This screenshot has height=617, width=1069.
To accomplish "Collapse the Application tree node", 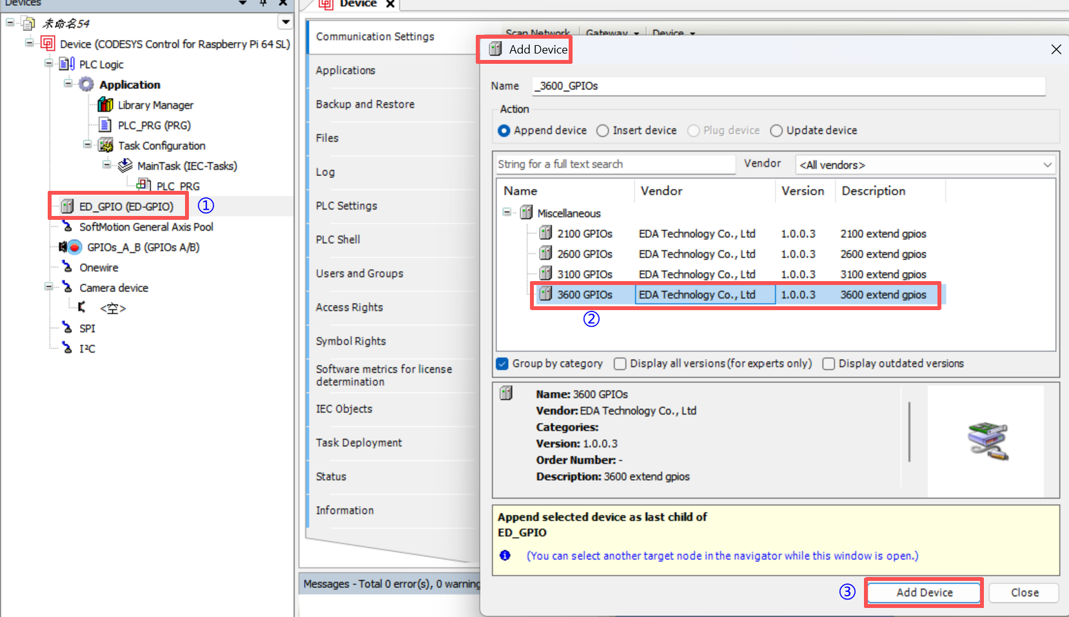I will coord(68,84).
